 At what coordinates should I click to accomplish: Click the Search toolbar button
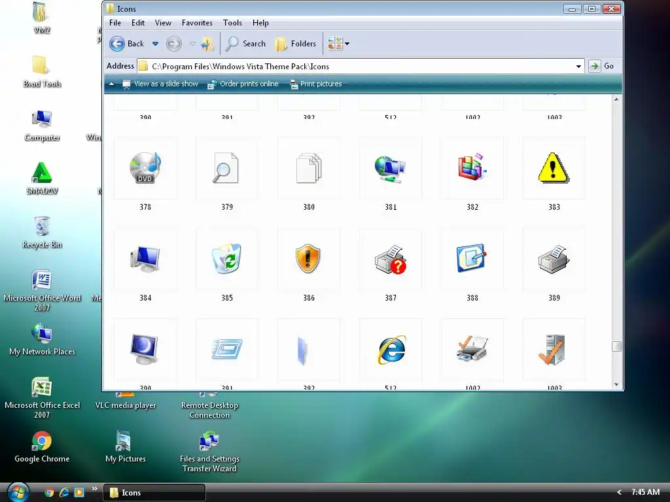click(x=246, y=44)
